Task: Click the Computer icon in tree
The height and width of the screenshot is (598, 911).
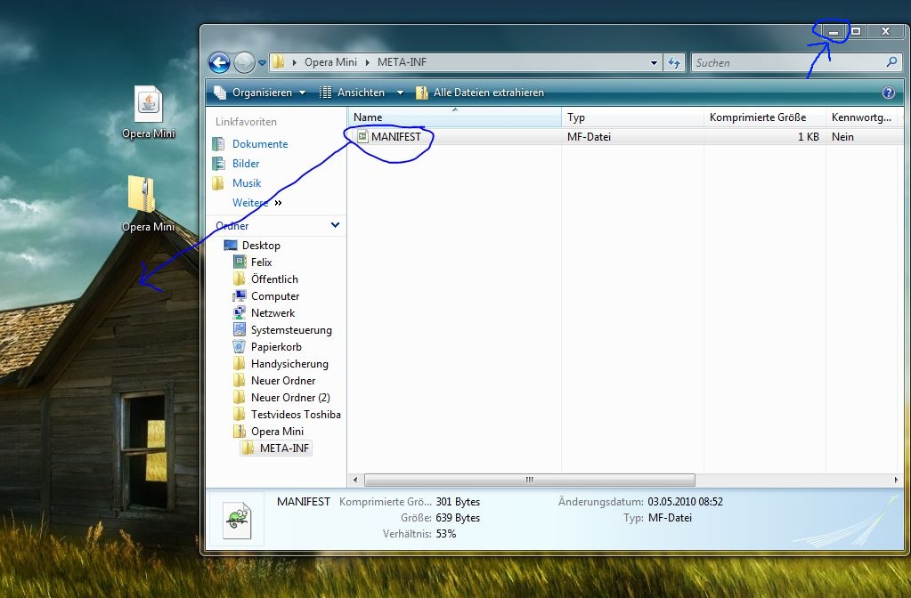Action: 240,296
